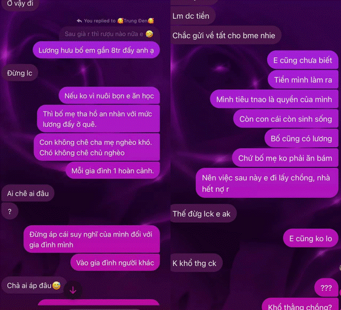This screenshot has width=341, height=310.
Task: Click the "Mỗi gia đình 1 hoàn cảnh." bubble
Action: pyautogui.click(x=113, y=170)
